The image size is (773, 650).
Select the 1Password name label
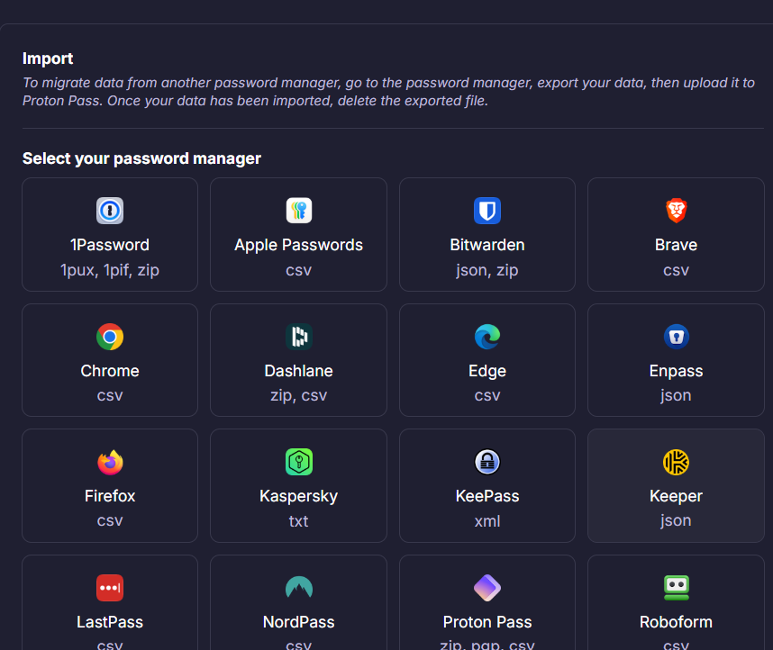[110, 245]
